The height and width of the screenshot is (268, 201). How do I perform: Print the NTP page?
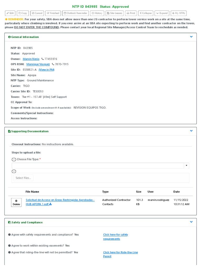131,13
